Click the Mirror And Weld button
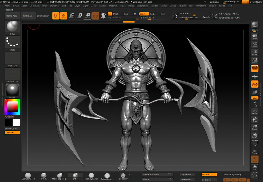263x182 pixels. pos(158,175)
